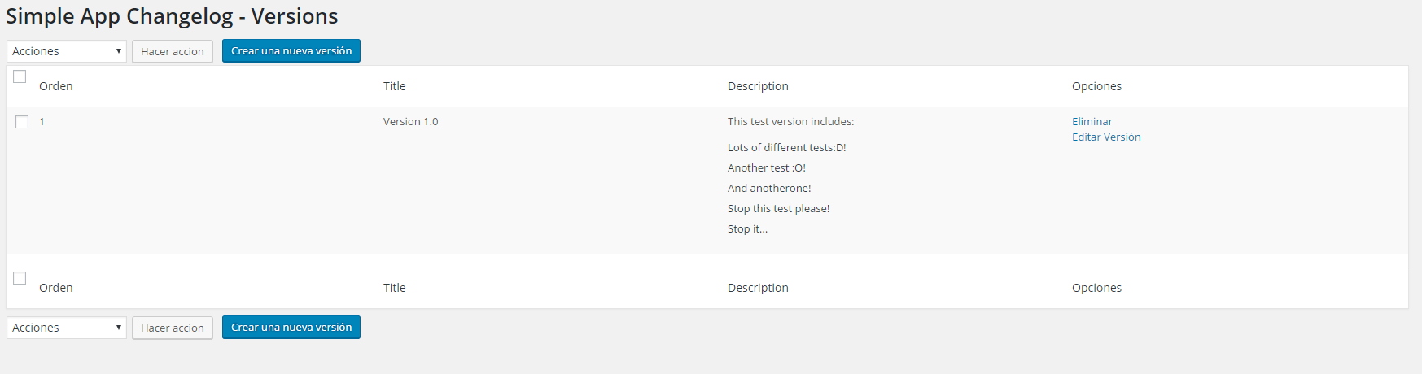Select the Description column header
The height and width of the screenshot is (374, 1422).
click(758, 86)
